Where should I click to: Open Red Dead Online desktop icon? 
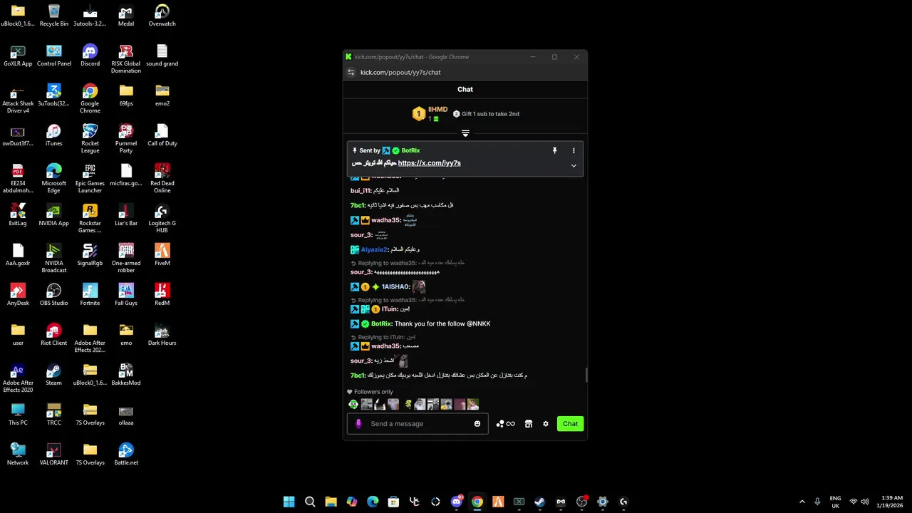click(x=162, y=179)
